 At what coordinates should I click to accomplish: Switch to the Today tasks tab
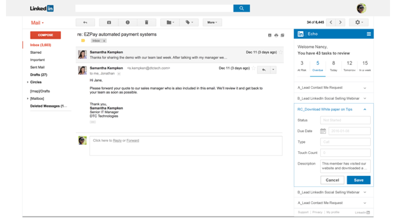coord(333,66)
